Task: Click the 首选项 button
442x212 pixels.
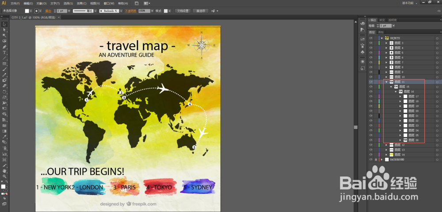Action: 200,11
